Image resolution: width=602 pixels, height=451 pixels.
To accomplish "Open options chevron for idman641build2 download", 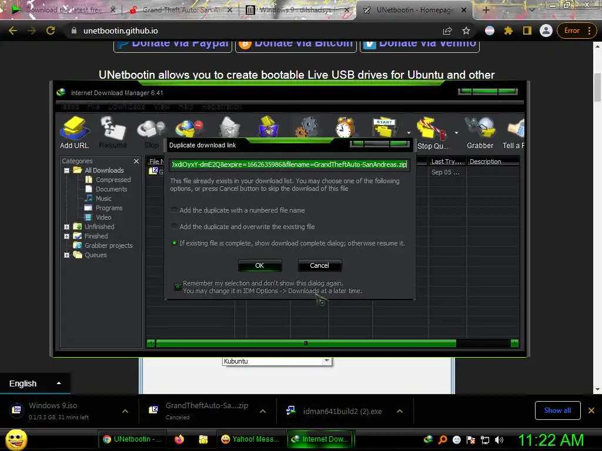I will click(400, 411).
